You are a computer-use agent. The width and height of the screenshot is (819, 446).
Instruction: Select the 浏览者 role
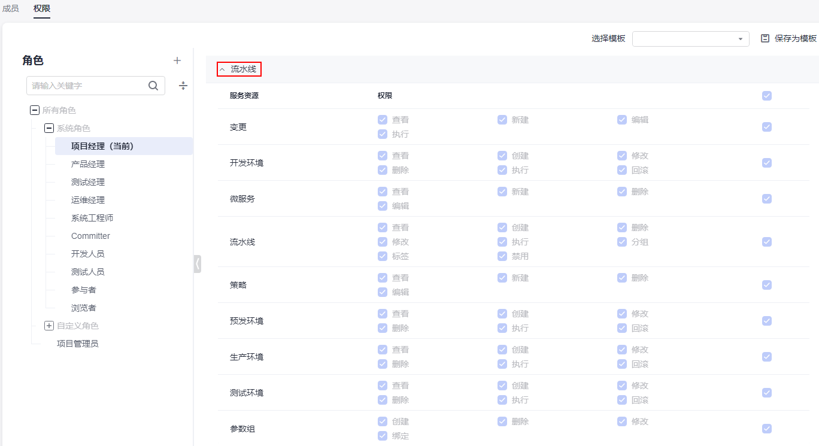tap(84, 308)
